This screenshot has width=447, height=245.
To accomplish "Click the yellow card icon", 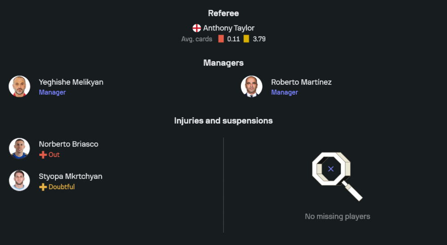I will click(x=246, y=39).
